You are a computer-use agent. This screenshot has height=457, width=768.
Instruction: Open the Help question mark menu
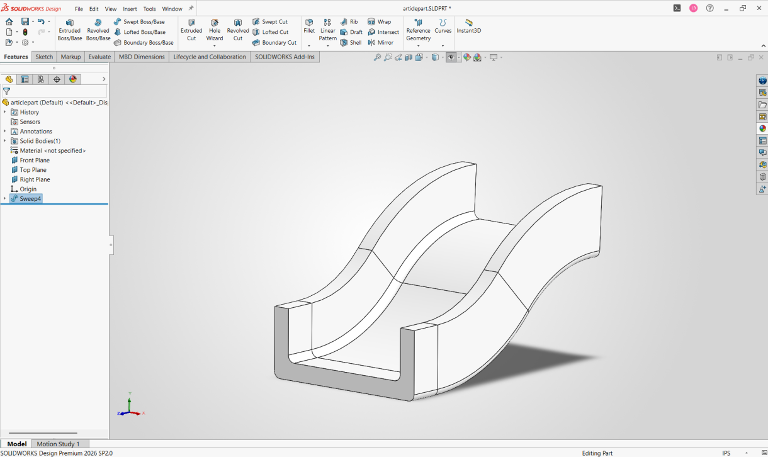point(710,8)
